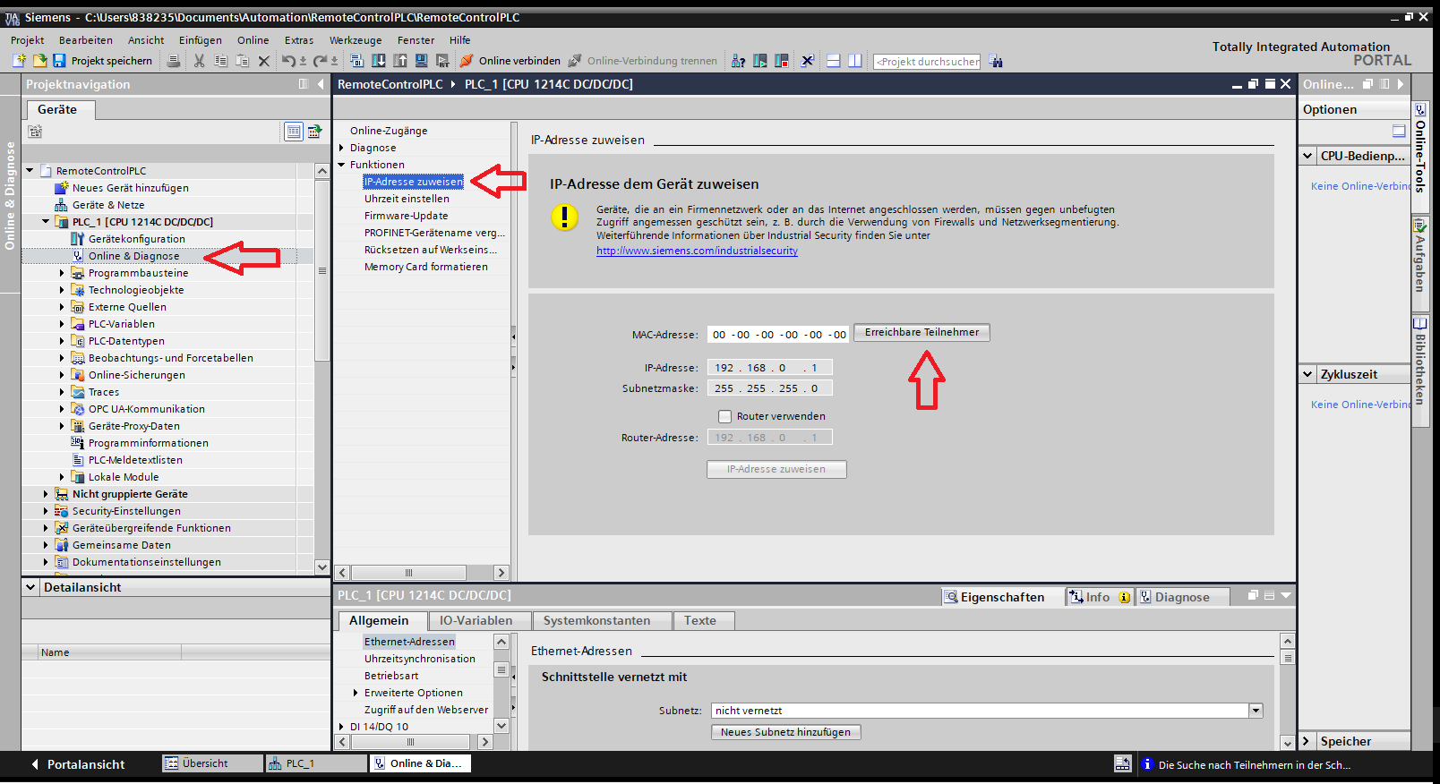Open the siemens.com industrial security link
Viewport: 1440px width, 784px height.
click(x=697, y=251)
